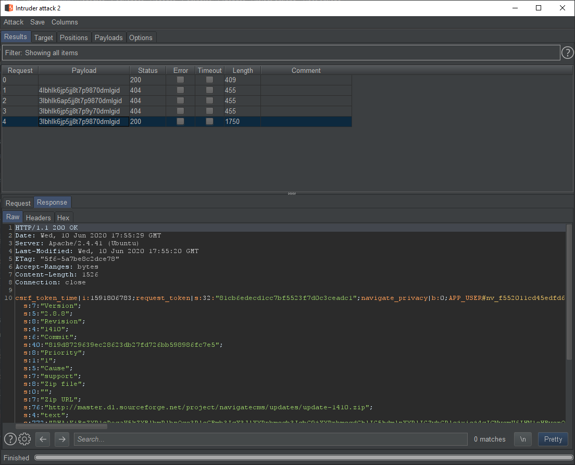Open search settings gear icon
The width and height of the screenshot is (575, 465).
point(24,439)
